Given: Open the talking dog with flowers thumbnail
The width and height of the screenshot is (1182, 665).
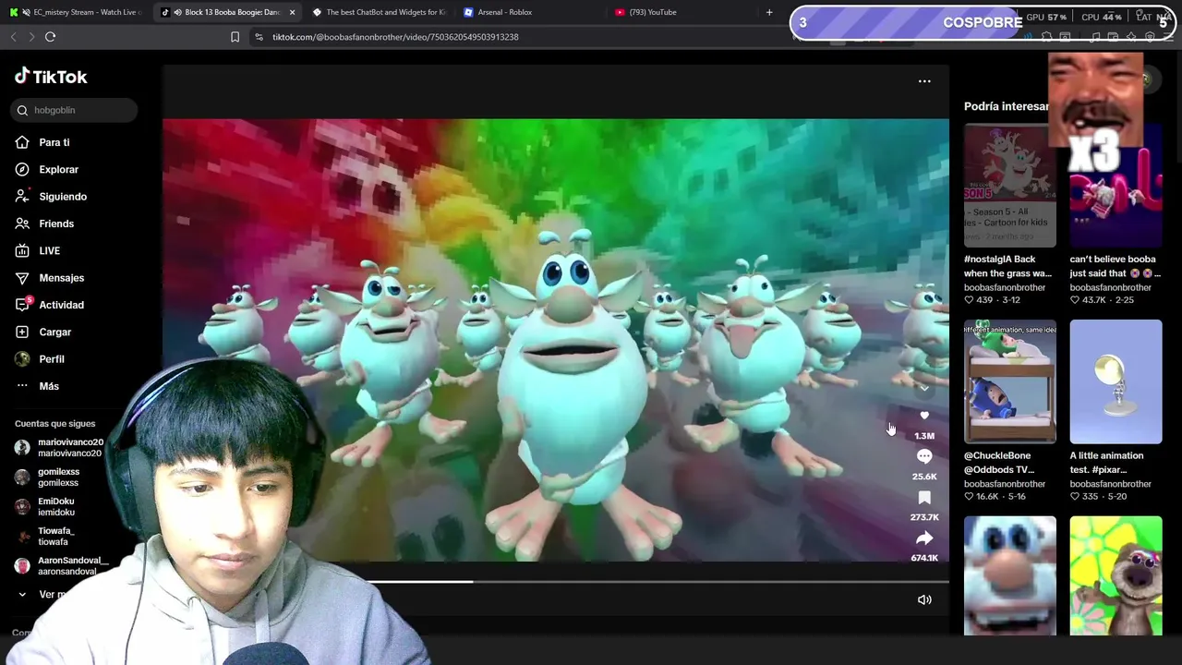Looking at the screenshot, I should [1116, 575].
